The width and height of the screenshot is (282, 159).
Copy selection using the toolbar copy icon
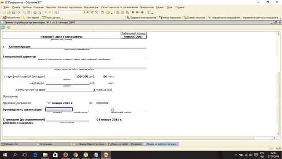click(24, 12)
